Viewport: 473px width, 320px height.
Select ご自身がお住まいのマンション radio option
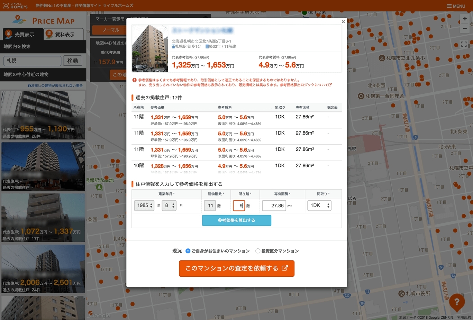tap(188, 251)
